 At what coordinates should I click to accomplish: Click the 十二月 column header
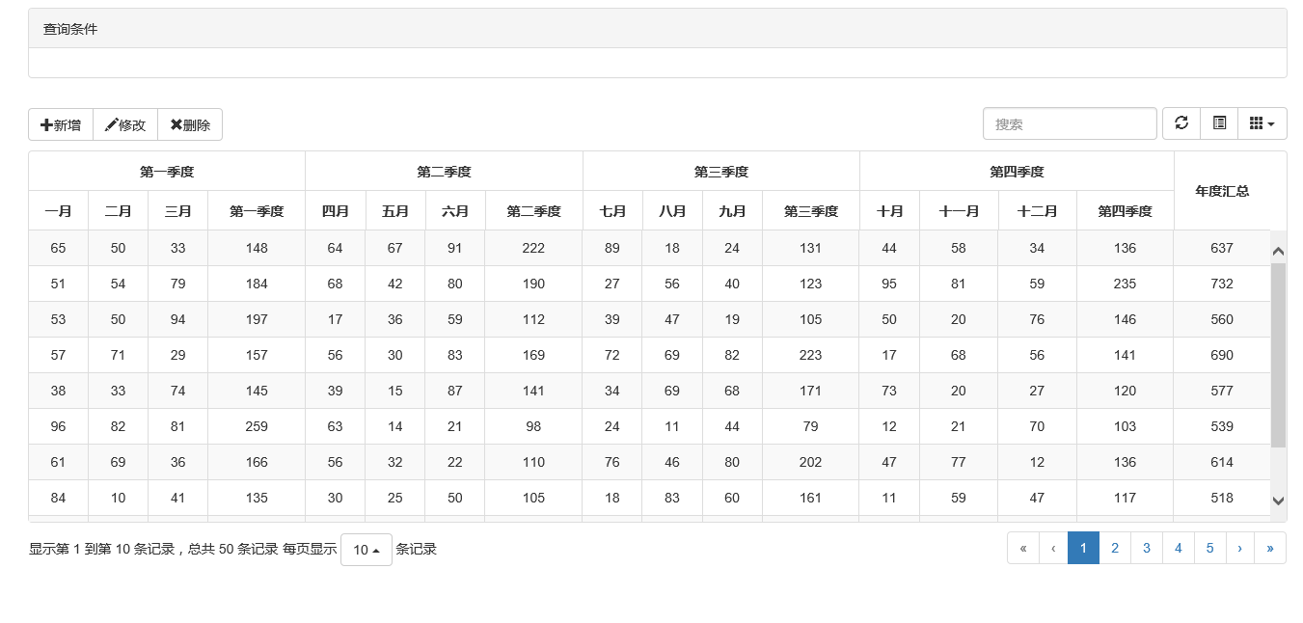(x=1038, y=211)
